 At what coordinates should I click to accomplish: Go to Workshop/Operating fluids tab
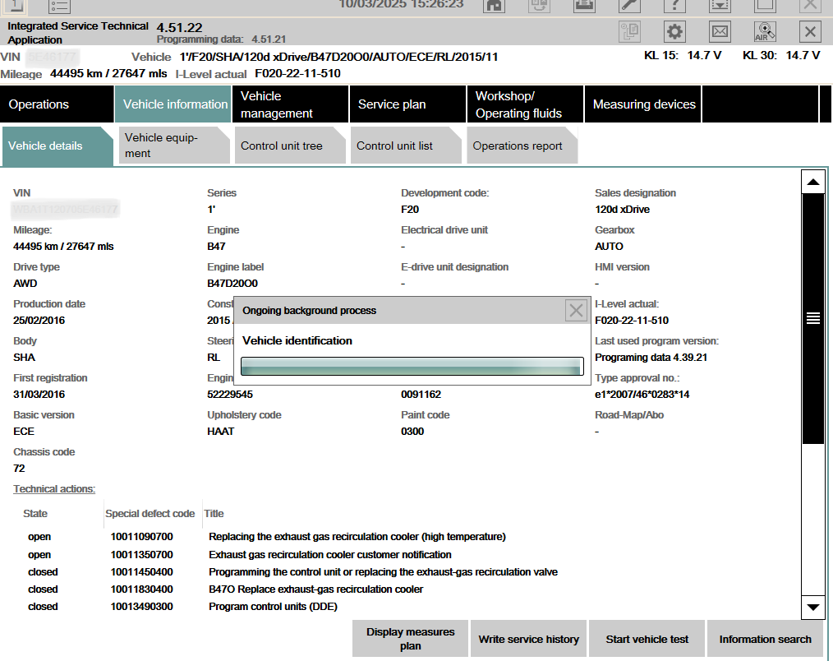525,104
